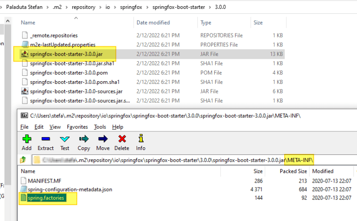Expand chevron after .m2 breadcrumb

(x=66, y=7)
